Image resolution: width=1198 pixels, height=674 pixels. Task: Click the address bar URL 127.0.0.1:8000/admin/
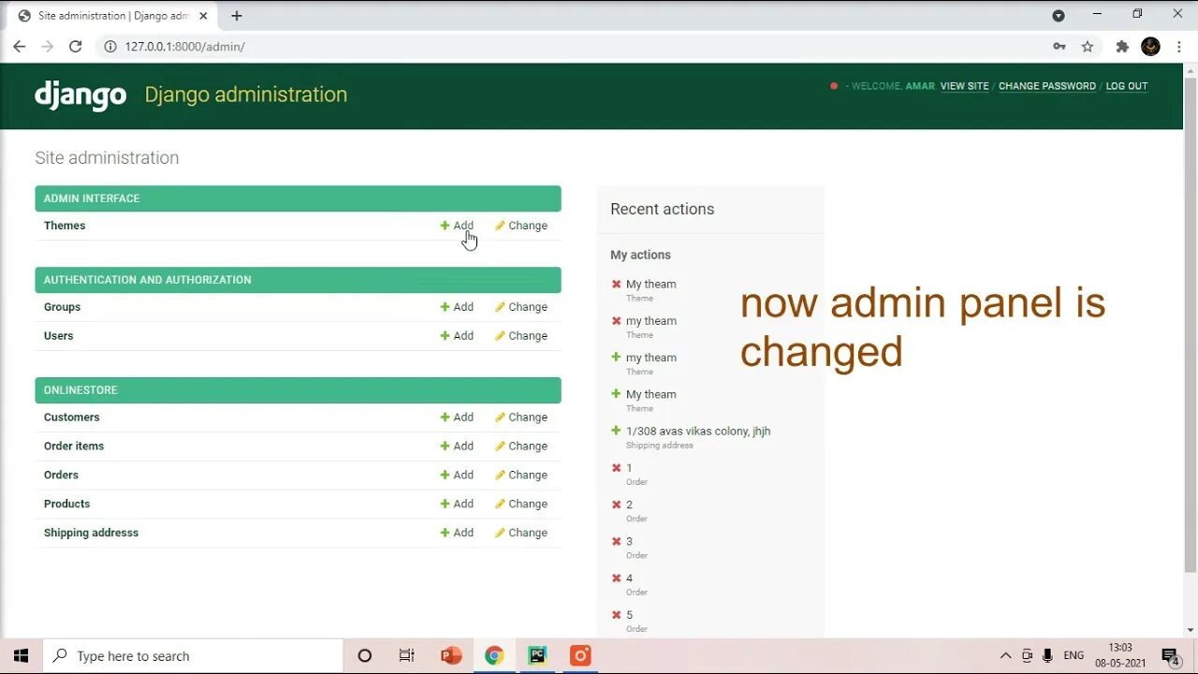(x=185, y=46)
